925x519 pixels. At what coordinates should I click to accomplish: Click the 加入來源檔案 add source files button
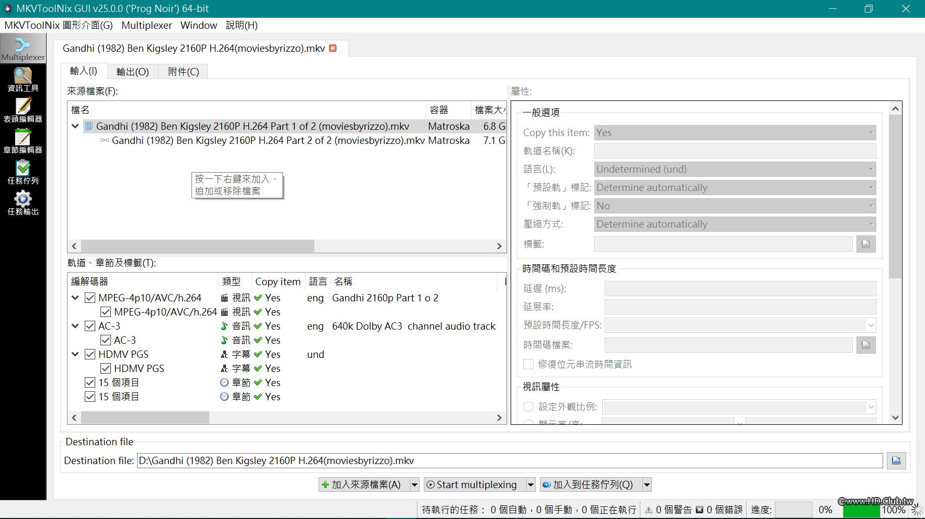pyautogui.click(x=364, y=484)
